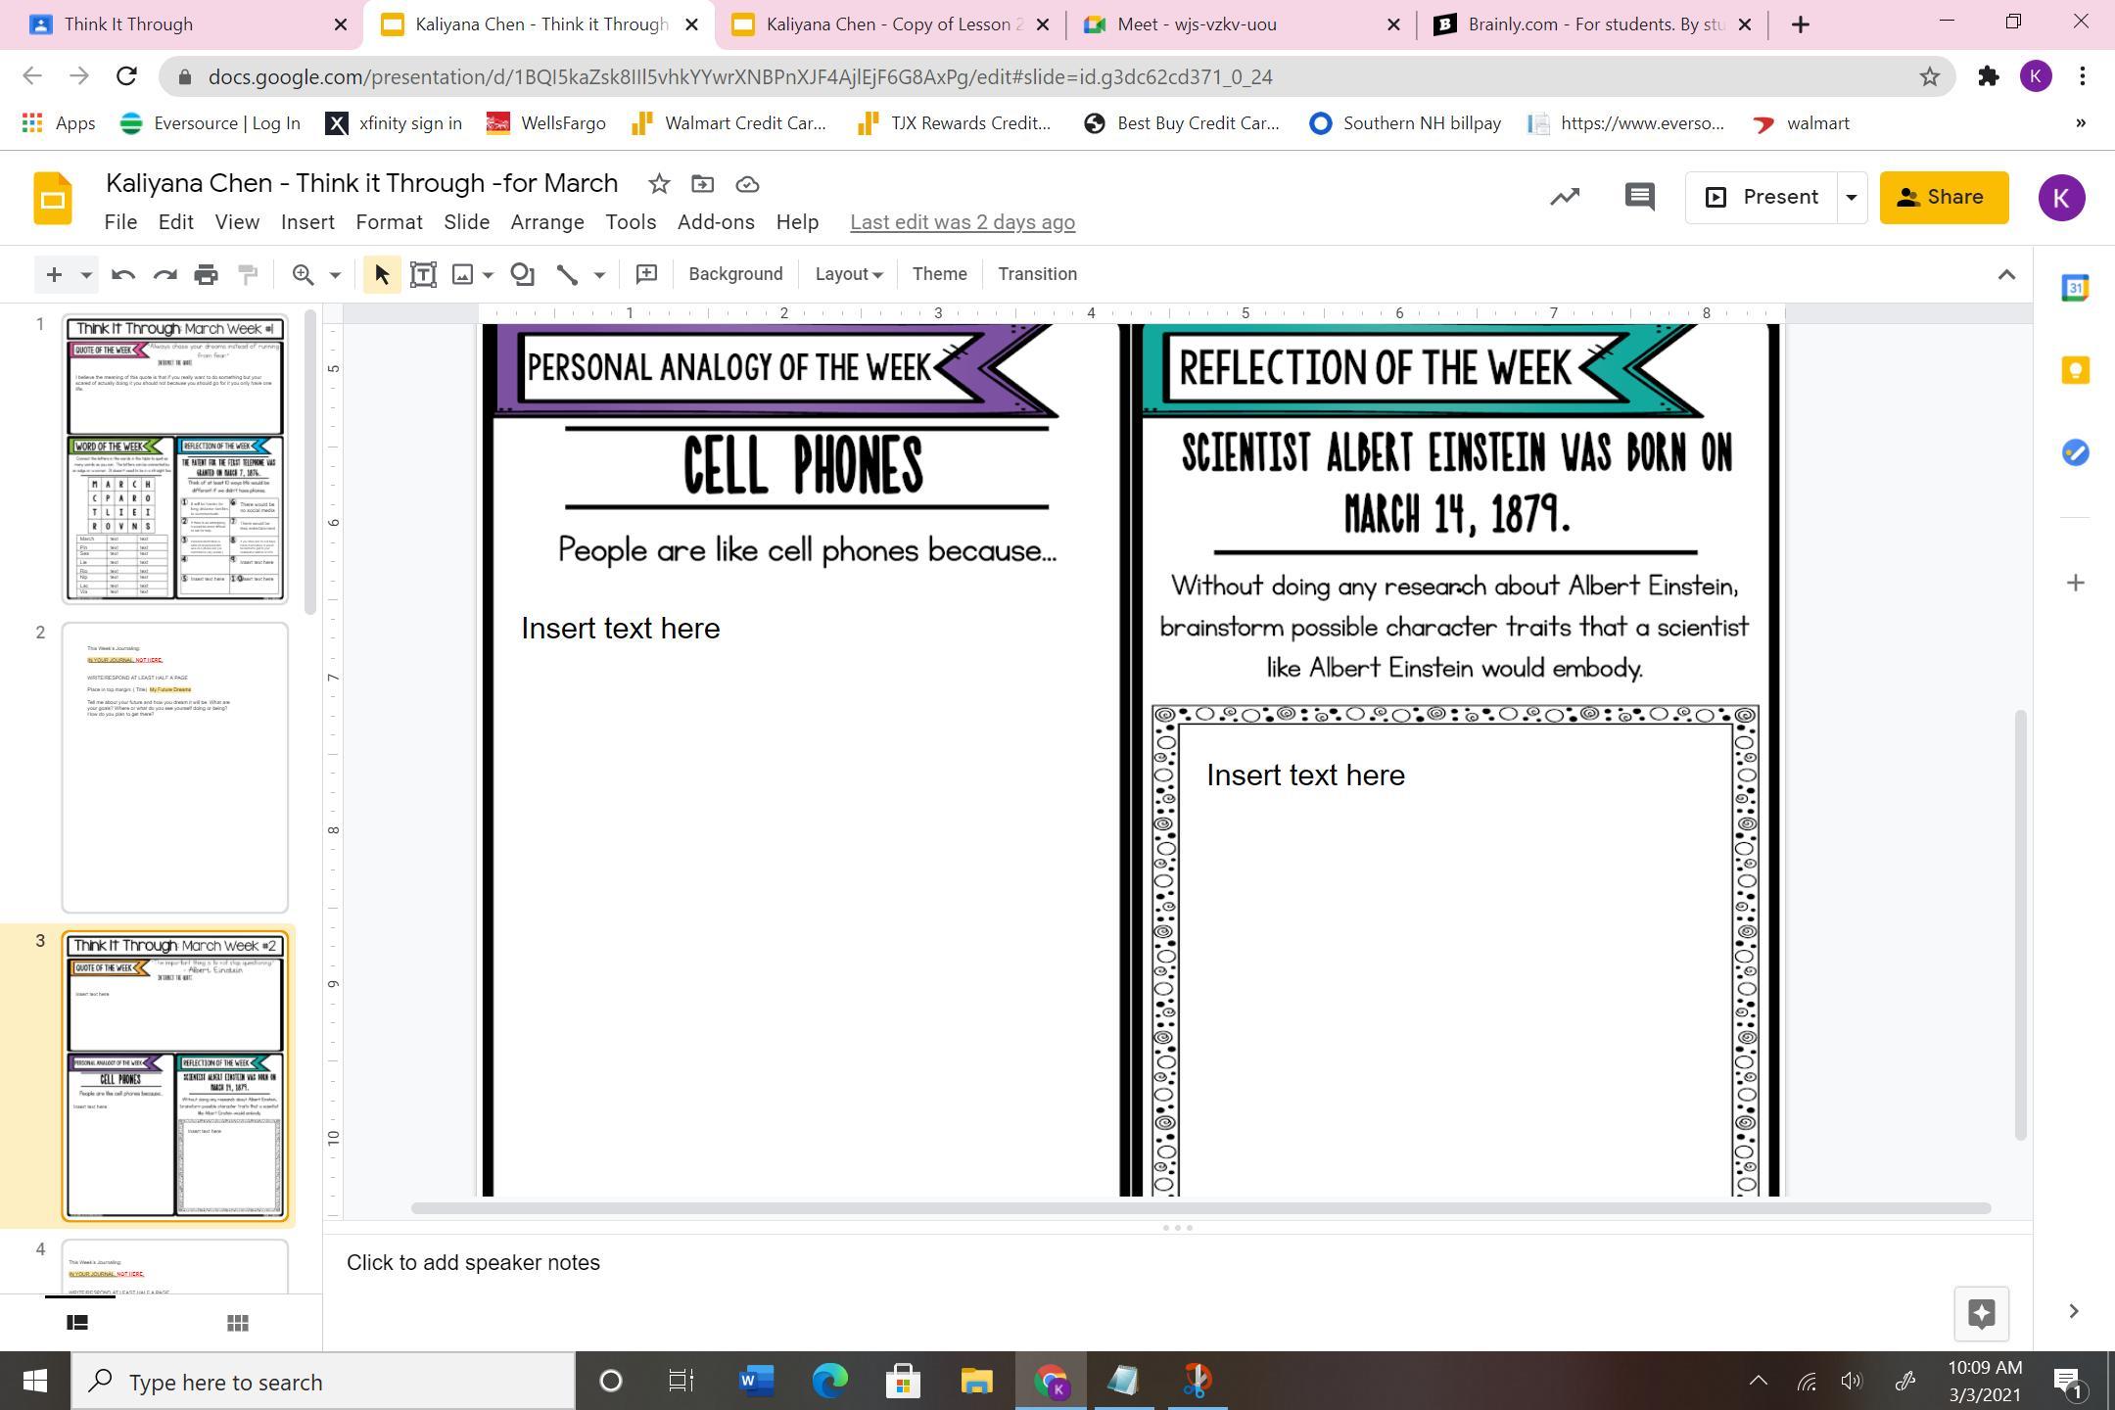Open 'Last edit was 2 days ago' link
The width and height of the screenshot is (2115, 1410).
pyautogui.click(x=962, y=222)
